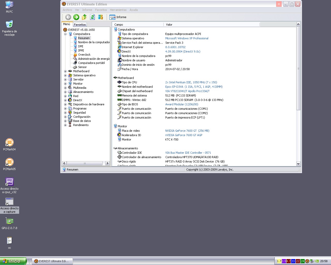Select the Sensor tree item
Viewport: 331px width, 265px height.
pos(82,67)
